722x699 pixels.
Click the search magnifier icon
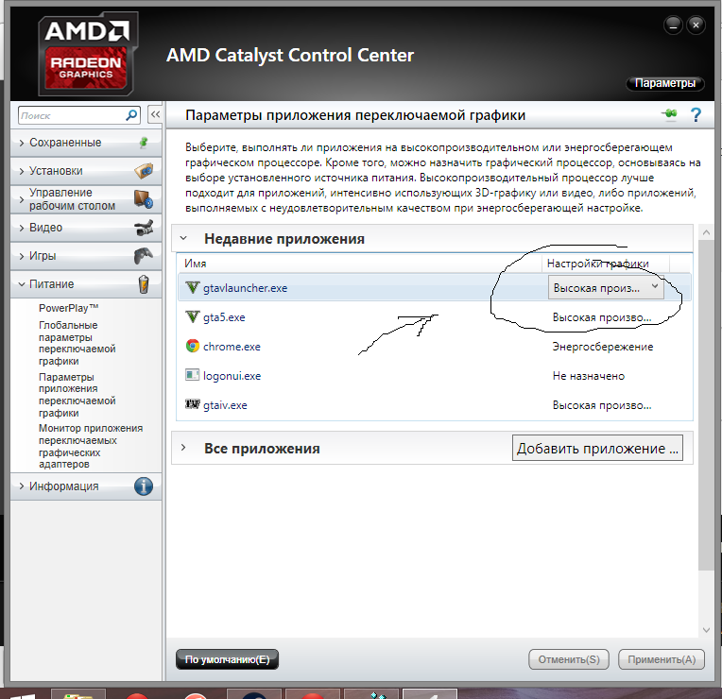point(131,115)
